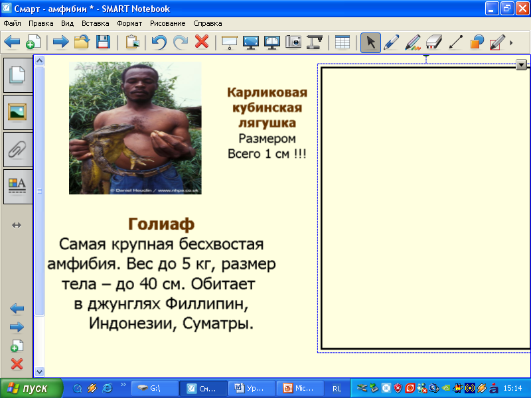Open the Формат menu
The image size is (531, 398).
coord(129,23)
